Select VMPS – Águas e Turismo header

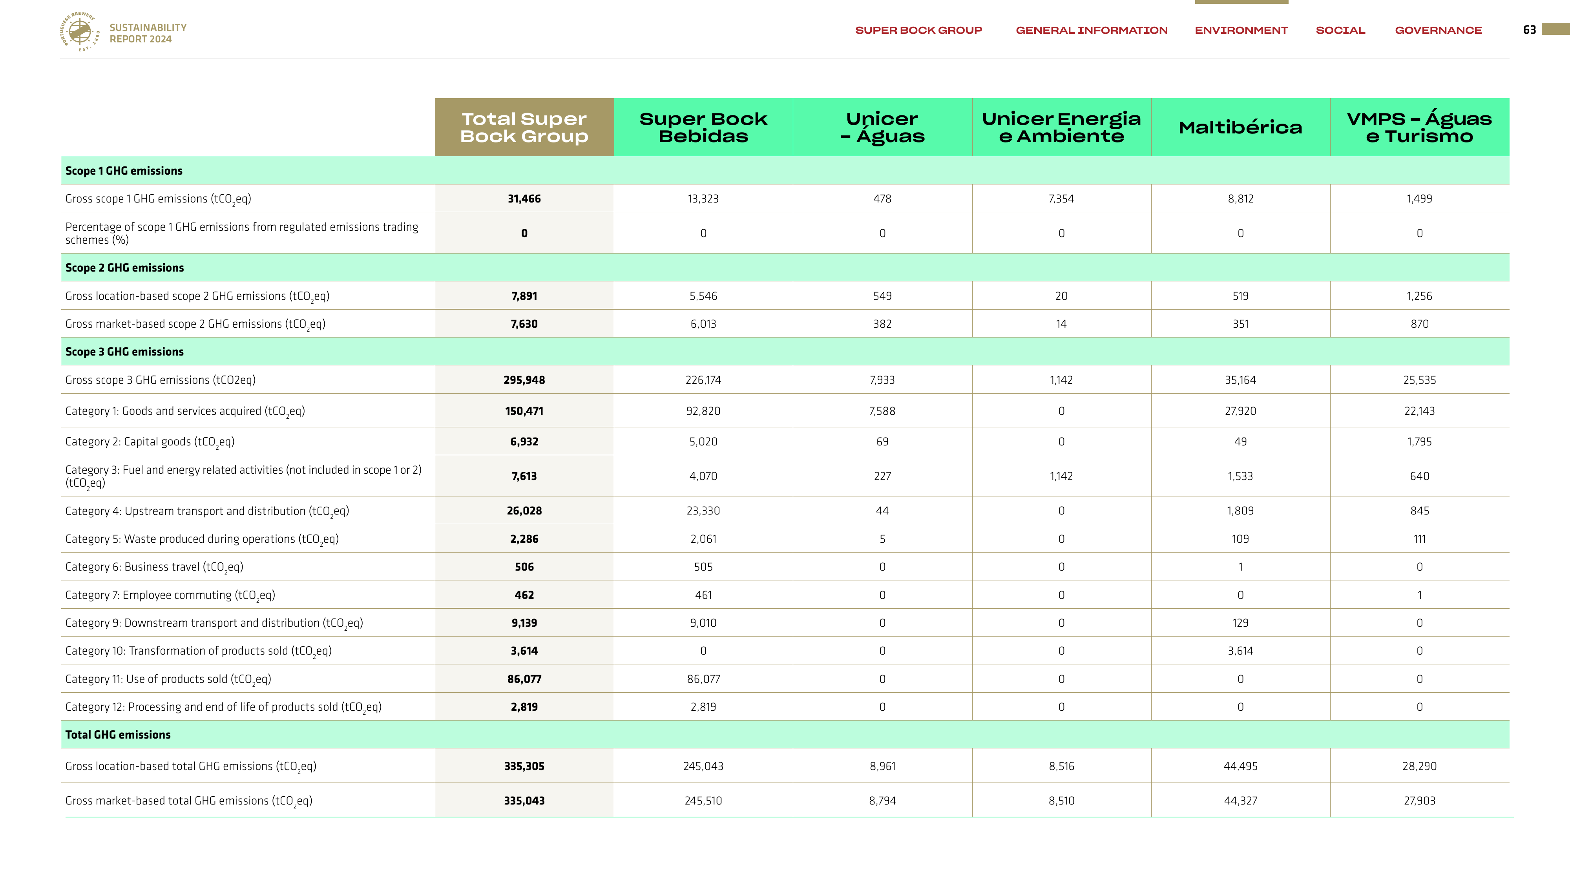tap(1419, 128)
